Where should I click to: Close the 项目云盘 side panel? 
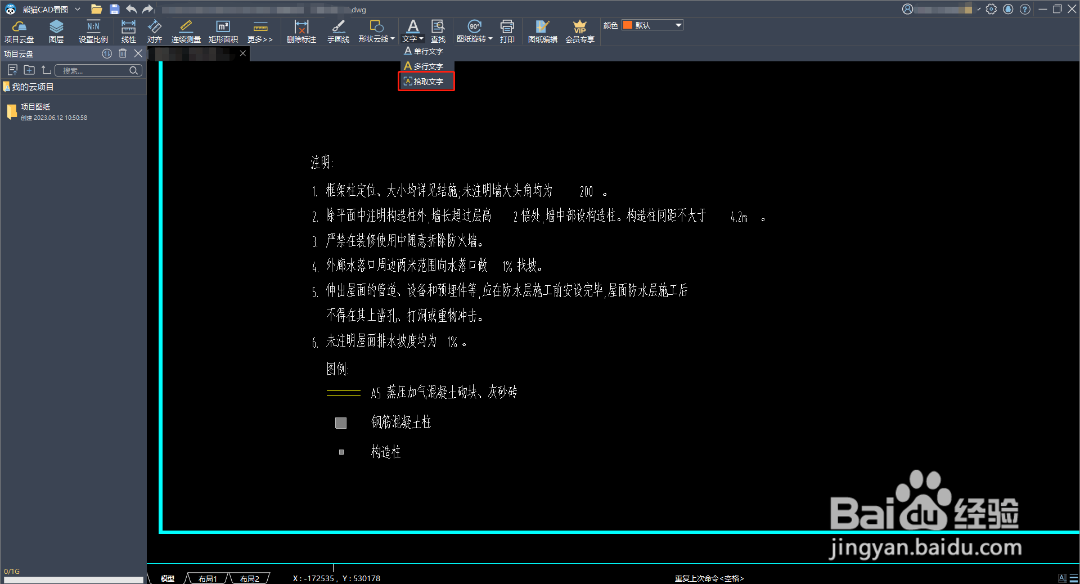138,53
